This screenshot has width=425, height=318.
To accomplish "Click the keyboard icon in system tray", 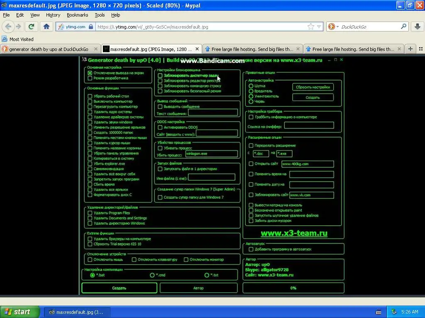I will [x=379, y=312].
